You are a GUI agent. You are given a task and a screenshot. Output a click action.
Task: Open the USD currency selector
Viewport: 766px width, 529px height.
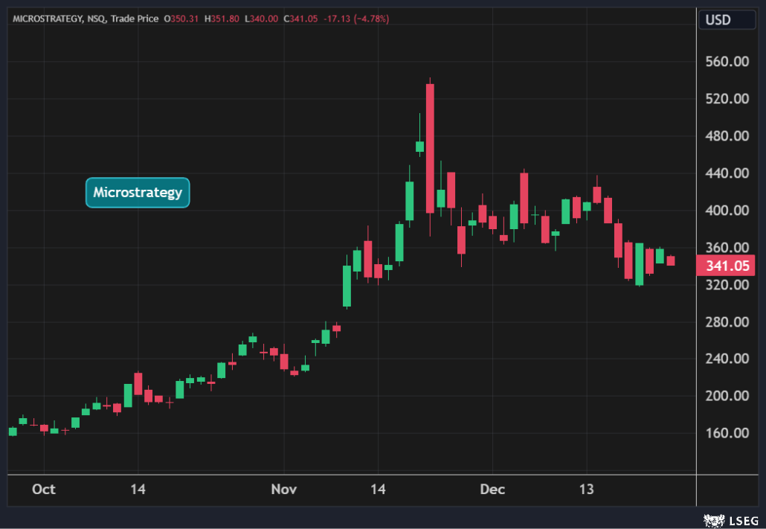coord(718,20)
